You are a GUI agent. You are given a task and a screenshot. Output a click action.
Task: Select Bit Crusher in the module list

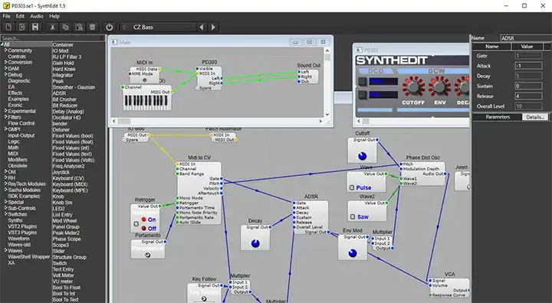[x=64, y=99]
